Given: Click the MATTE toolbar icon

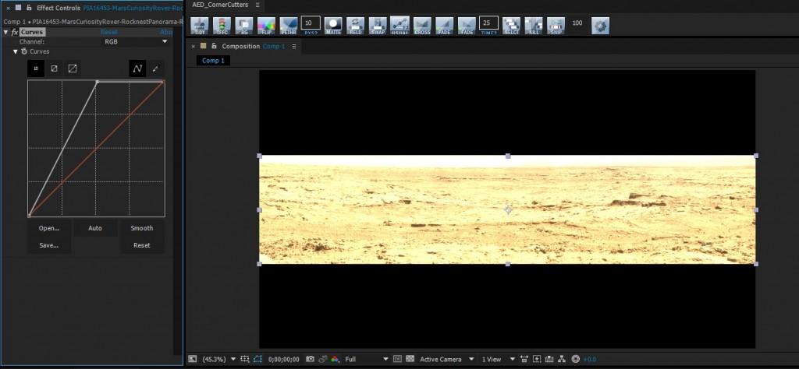Looking at the screenshot, I should click(x=333, y=25).
